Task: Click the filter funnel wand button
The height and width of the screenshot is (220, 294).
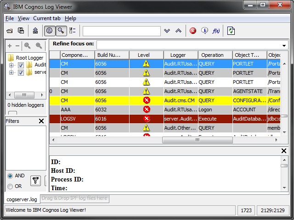Action: coord(35,181)
